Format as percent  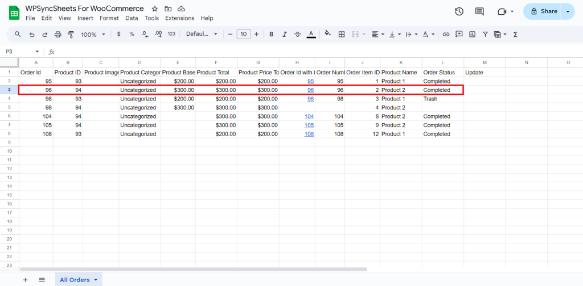click(132, 34)
